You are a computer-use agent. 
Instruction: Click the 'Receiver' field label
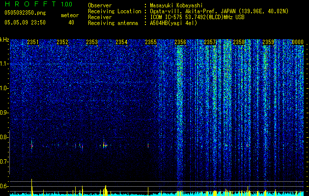[x=100, y=17]
